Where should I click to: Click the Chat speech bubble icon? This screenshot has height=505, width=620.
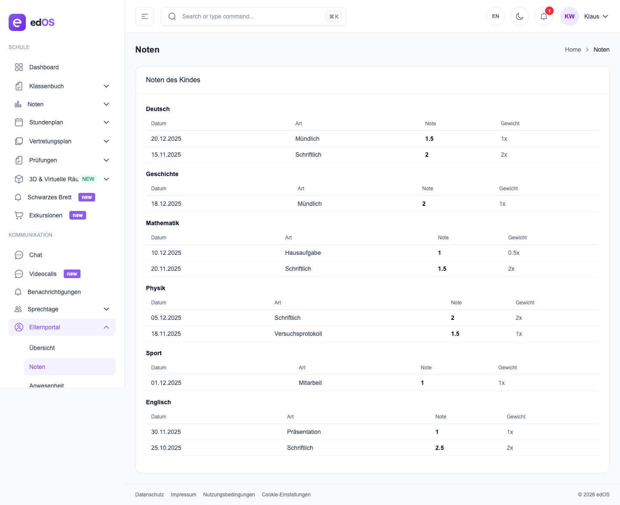point(19,255)
